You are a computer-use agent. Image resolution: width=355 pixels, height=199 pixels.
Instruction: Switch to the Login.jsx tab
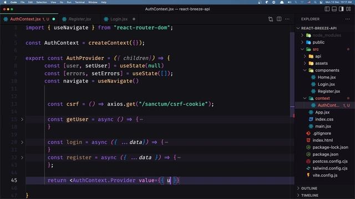[119, 19]
